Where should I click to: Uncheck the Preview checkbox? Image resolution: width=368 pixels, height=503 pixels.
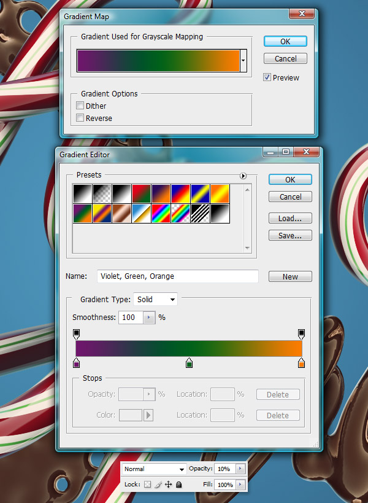pos(267,77)
